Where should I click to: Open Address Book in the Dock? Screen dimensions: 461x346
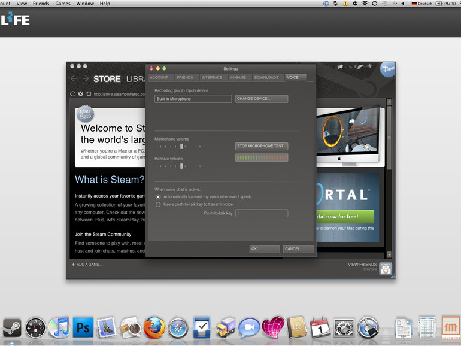(x=296, y=327)
